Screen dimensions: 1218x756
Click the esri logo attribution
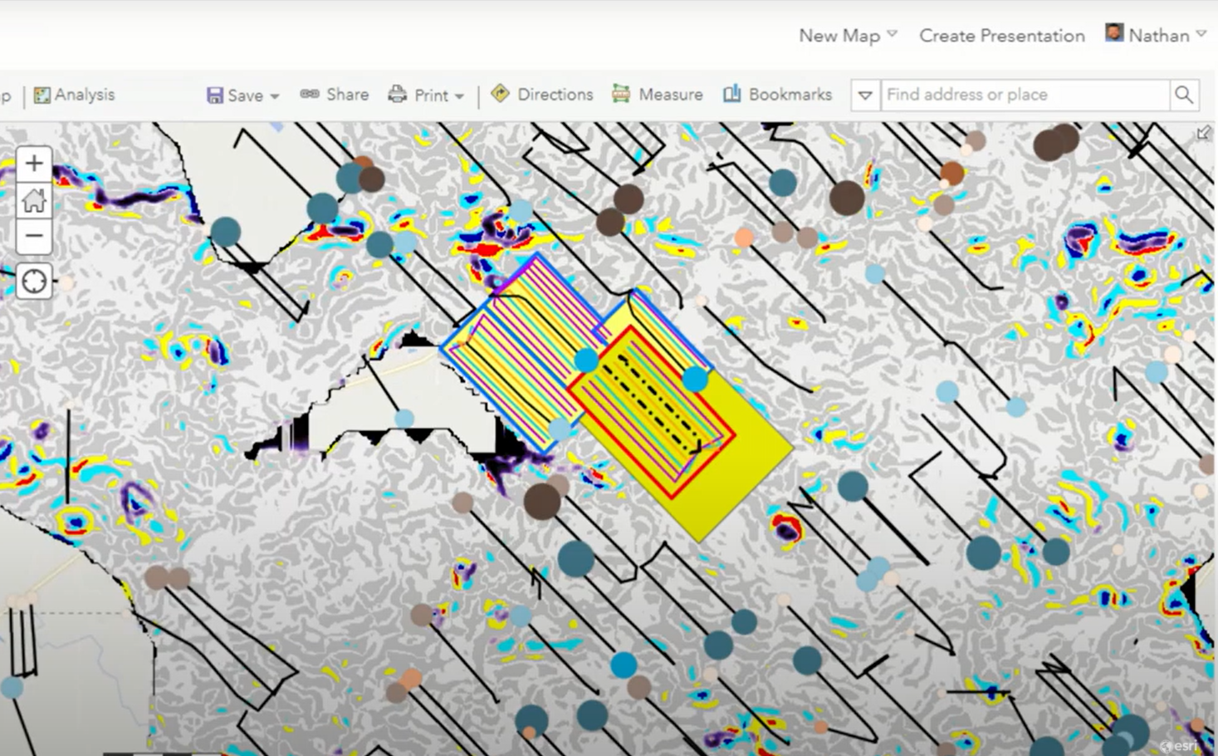1180,746
